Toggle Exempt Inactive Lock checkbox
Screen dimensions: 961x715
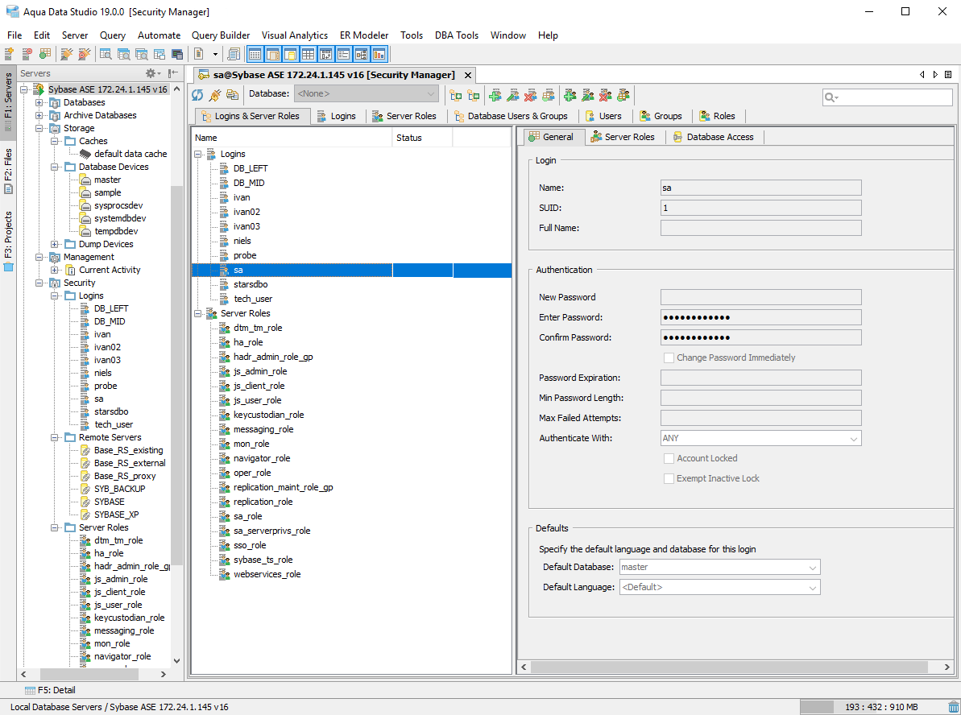[x=669, y=478]
